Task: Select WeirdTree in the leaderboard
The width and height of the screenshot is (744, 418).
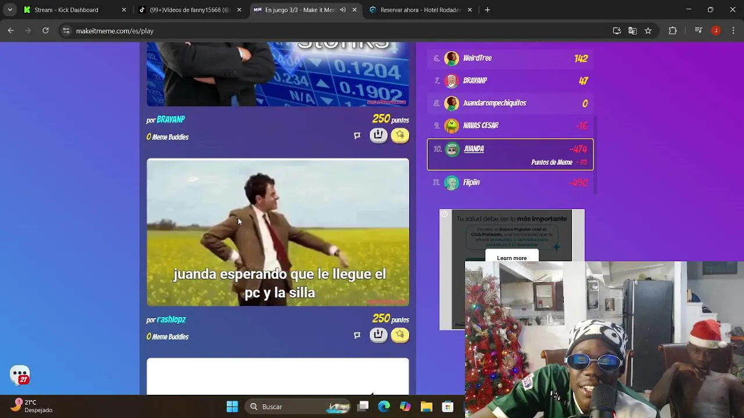Action: click(x=510, y=58)
